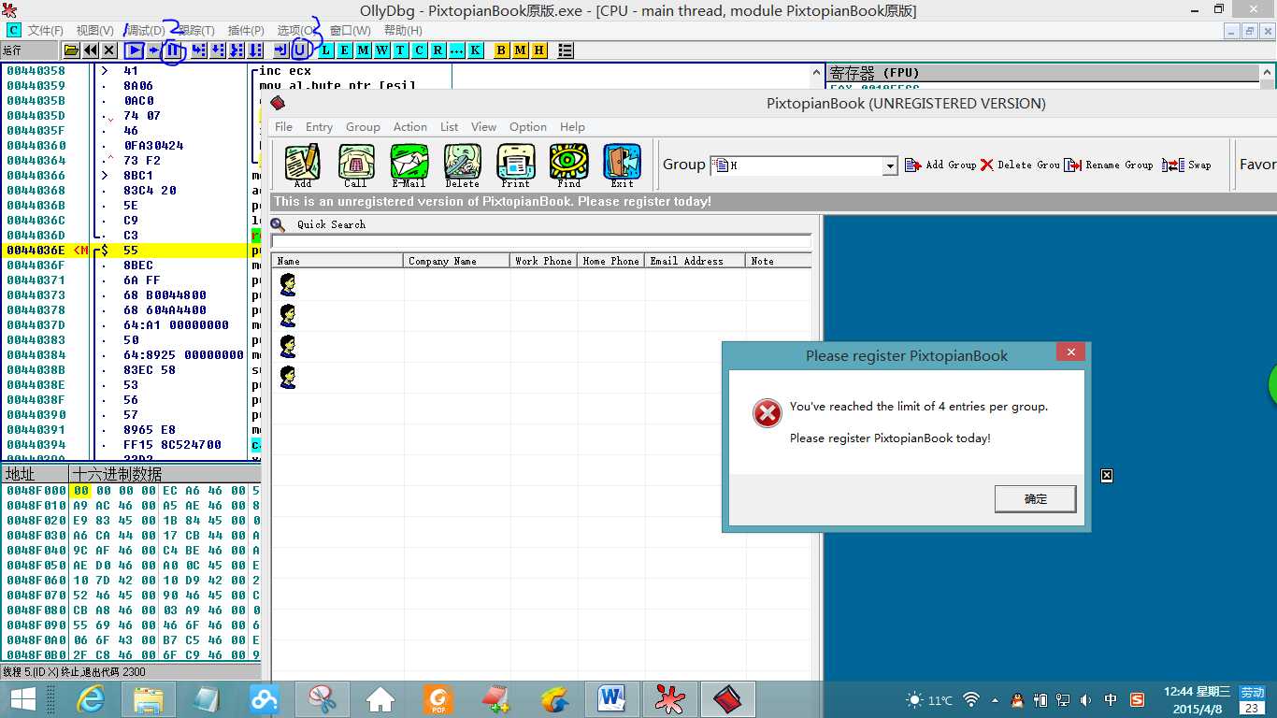Click the Add entry icon in PixtopianBook
The height and width of the screenshot is (718, 1277).
click(x=302, y=165)
